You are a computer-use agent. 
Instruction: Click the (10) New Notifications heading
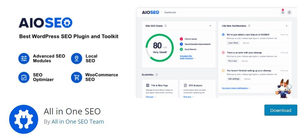point(234,26)
